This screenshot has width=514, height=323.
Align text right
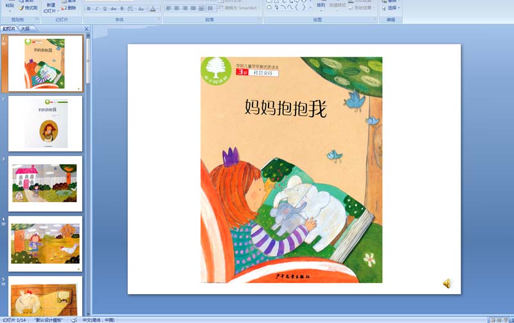click(185, 8)
